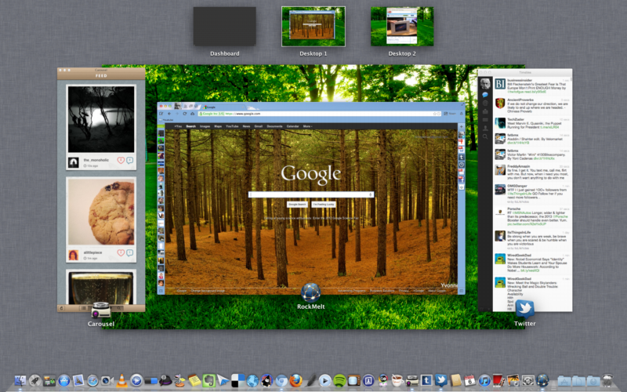
Task: Open the More dropdown in Google bar
Action: pyautogui.click(x=307, y=126)
